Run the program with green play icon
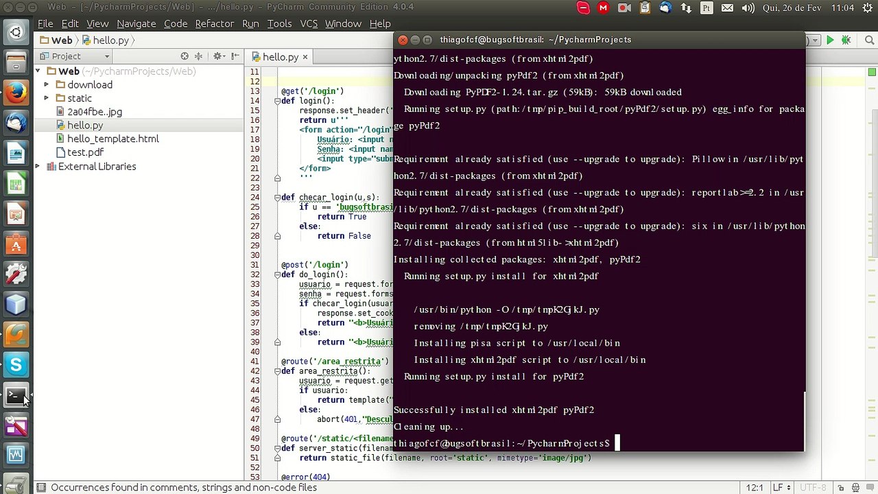The image size is (878, 494). [830, 40]
